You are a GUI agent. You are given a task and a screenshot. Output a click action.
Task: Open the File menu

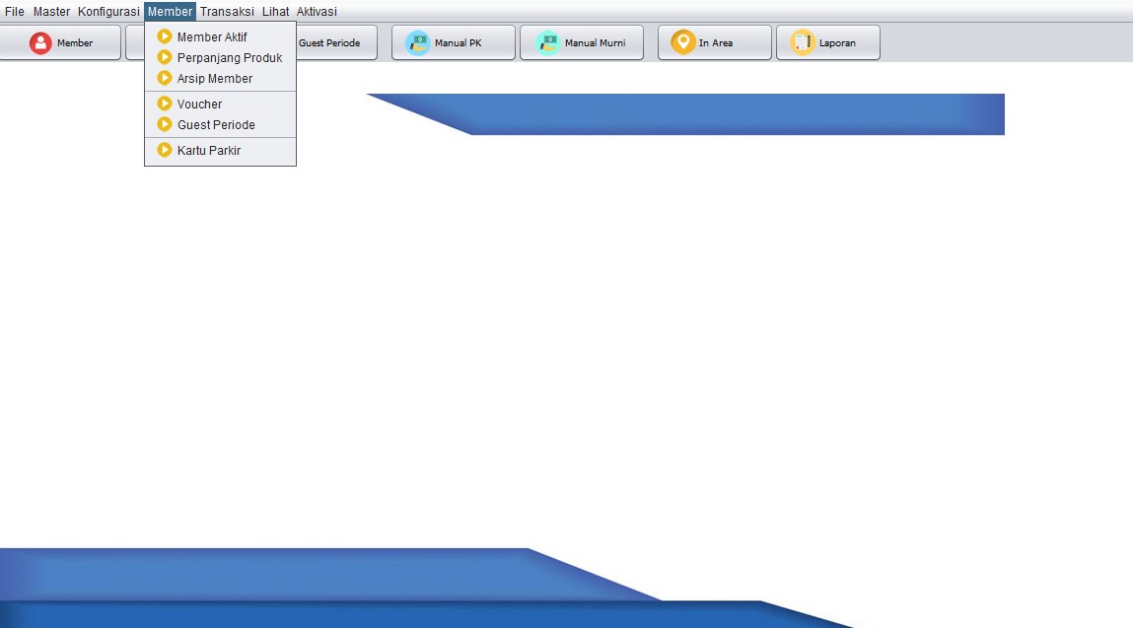(x=15, y=12)
